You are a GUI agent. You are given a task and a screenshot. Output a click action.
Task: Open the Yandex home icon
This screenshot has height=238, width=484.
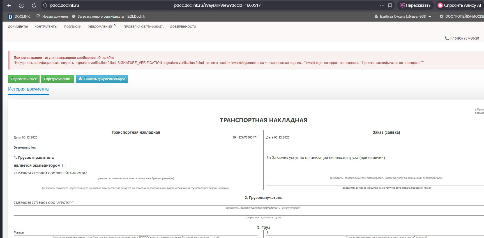pyautogui.click(x=22, y=5)
